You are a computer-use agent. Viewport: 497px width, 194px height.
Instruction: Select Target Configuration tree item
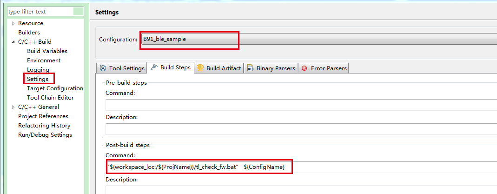(55, 88)
